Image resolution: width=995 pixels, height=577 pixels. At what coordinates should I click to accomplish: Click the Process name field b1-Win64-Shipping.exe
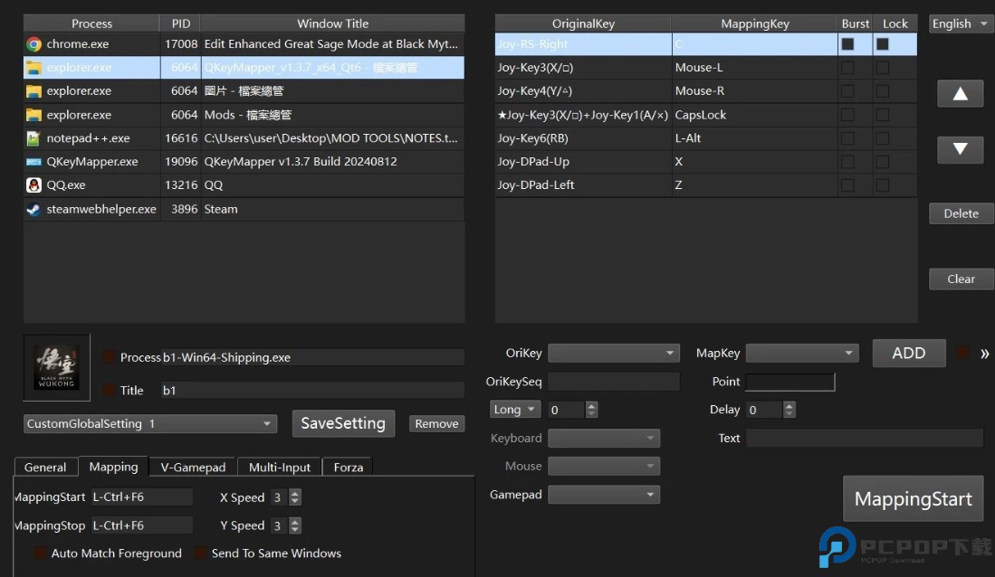click(313, 357)
